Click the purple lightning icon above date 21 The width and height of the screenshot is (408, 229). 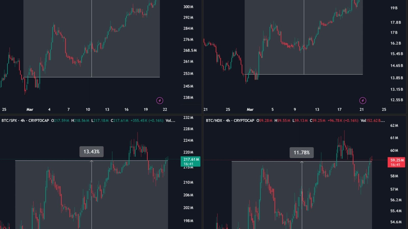pos(363,101)
